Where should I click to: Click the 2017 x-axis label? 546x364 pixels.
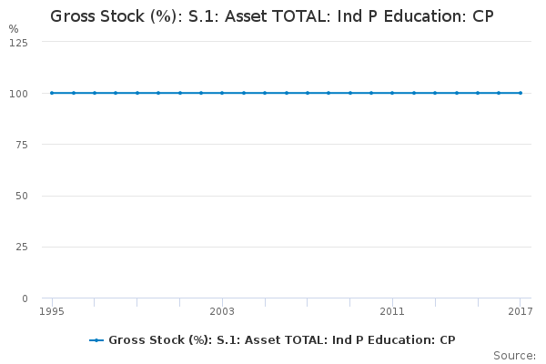[520, 311]
